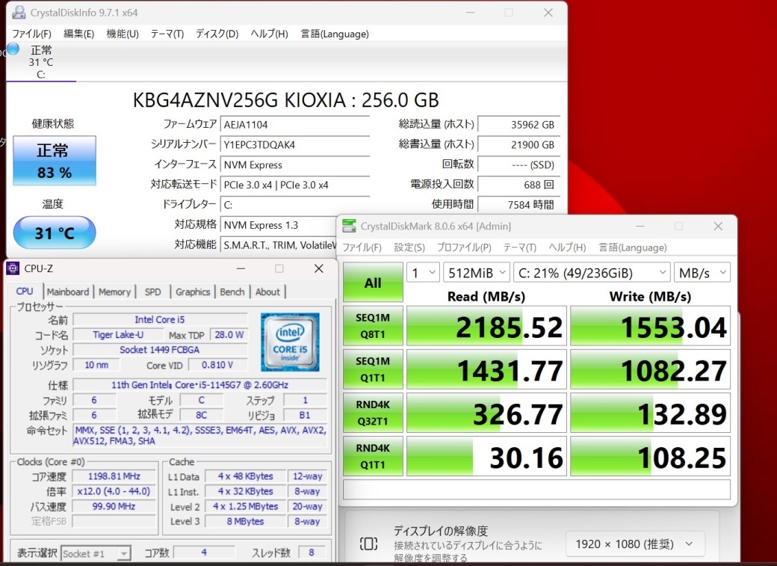The width and height of the screenshot is (777, 566).
Task: Open the 512MiB test size dropdown
Action: (x=476, y=272)
